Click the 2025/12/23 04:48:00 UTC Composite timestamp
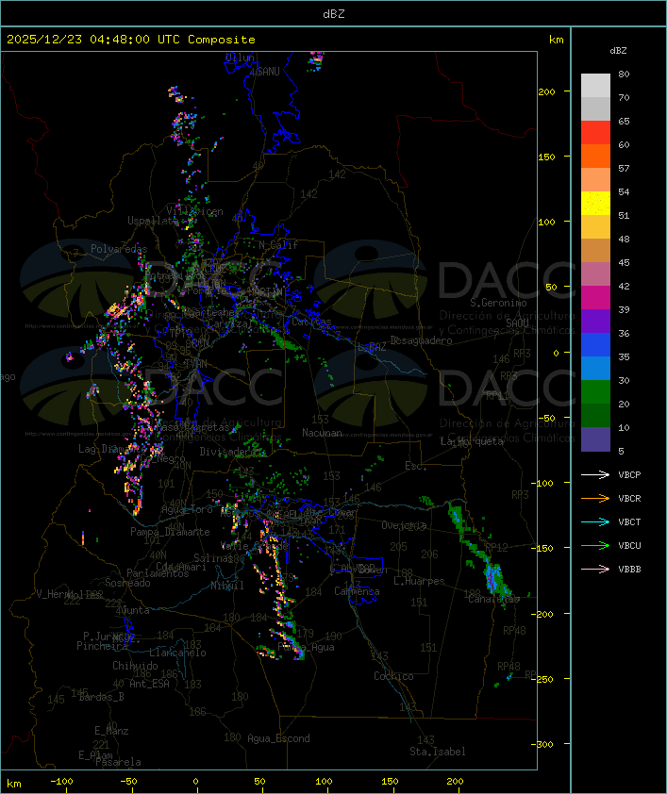The height and width of the screenshot is (794, 667). click(x=131, y=40)
